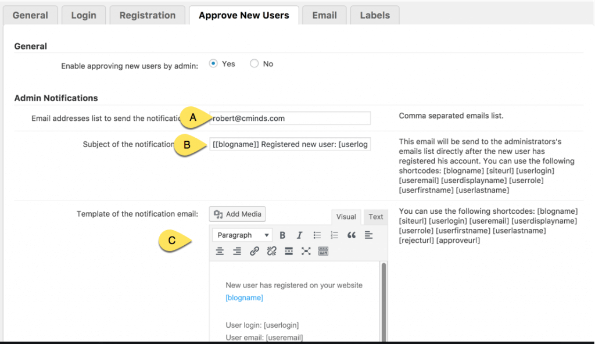Open the Paragraph format dropdown
Screen dimensions: 595x344
coord(242,235)
